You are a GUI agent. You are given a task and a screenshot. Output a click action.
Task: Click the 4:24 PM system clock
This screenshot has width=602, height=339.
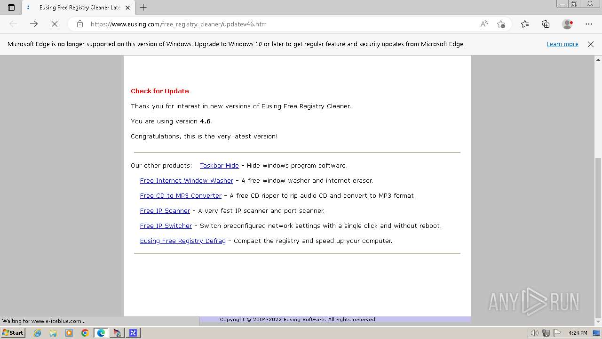coord(578,333)
